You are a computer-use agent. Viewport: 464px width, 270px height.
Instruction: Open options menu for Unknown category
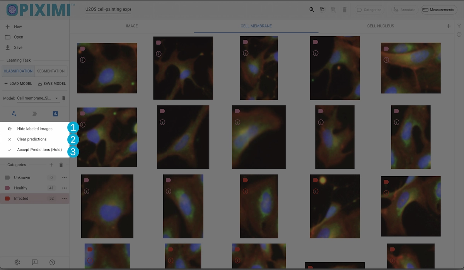pos(64,177)
